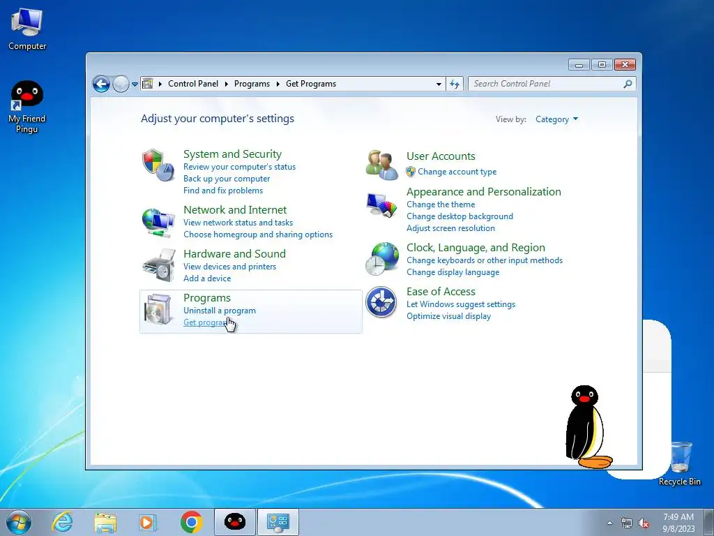
Task: Expand the address bar history dropdown
Action: coord(439,84)
